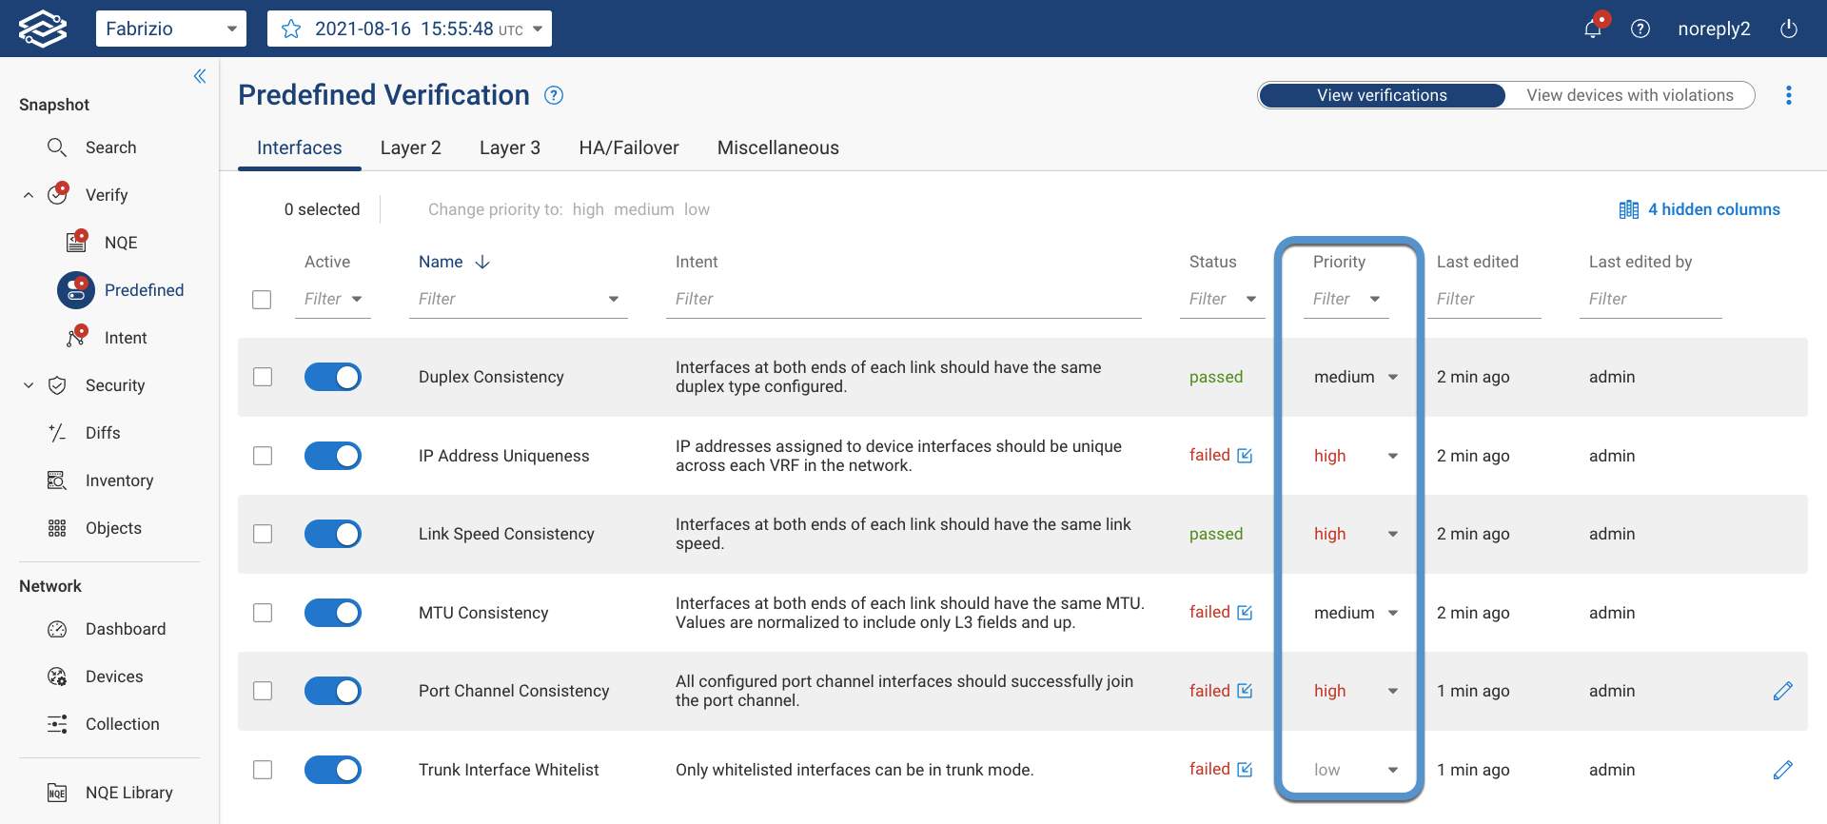Star the current snapshot as favorite
Screen dimensions: 1827x824
click(x=291, y=29)
